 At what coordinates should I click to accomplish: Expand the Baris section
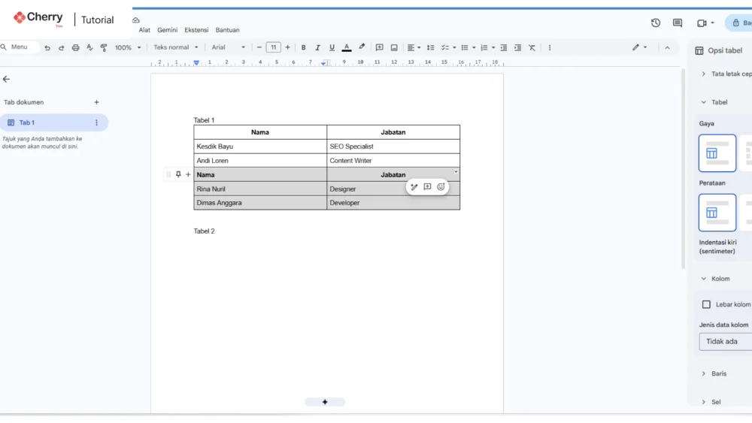pos(704,373)
